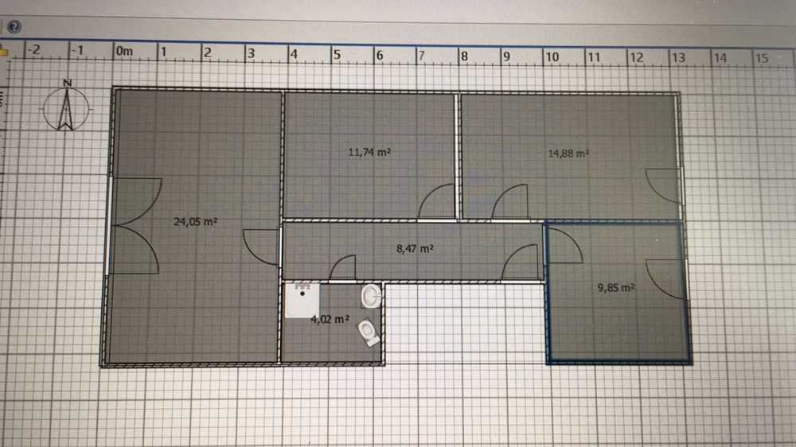Viewport: 796px width, 447px height.
Task: Click the blue help question mark icon
Action: point(13,27)
